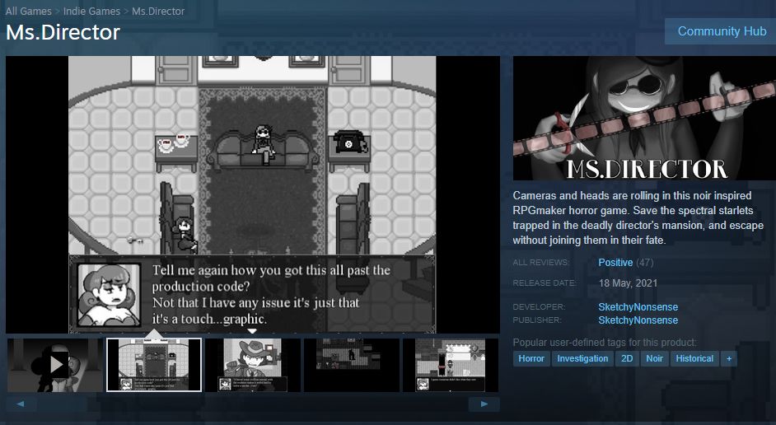This screenshot has height=425, width=776.
Task: Select the Historical tag
Action: [x=694, y=359]
